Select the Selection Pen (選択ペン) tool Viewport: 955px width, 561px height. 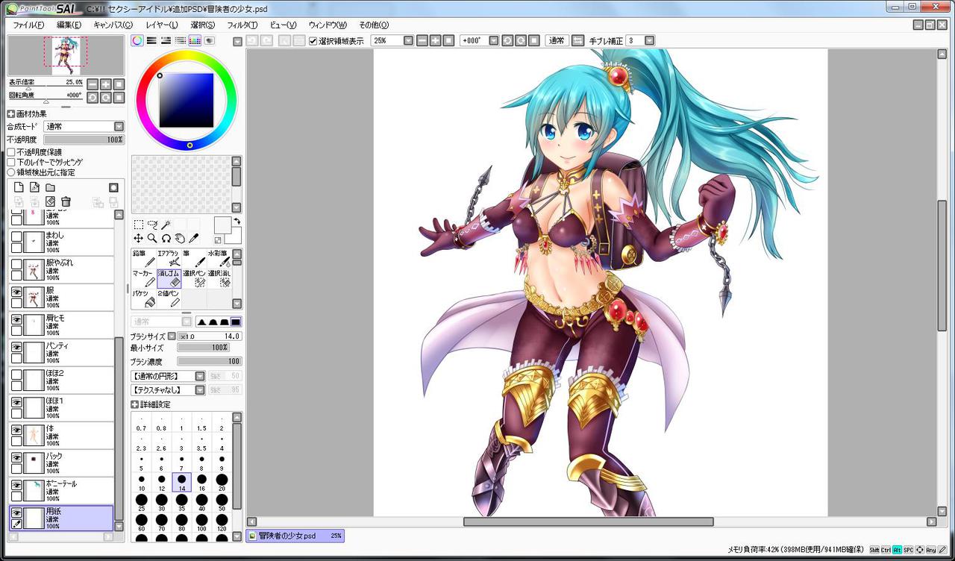(194, 278)
